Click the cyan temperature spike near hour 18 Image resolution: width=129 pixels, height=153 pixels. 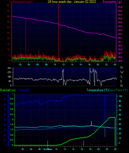(x=91, y=124)
